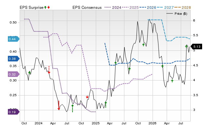Click the Oct label just before 2025
This screenshot has width=210, height=125.
(81, 123)
